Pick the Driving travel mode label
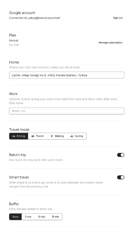137x227 pixels. tap(21, 136)
